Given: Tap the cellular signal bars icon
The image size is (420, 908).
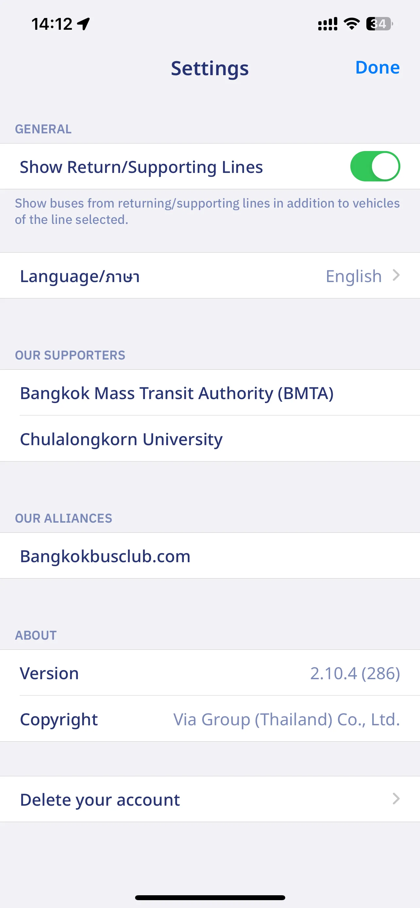Looking at the screenshot, I should (x=328, y=24).
